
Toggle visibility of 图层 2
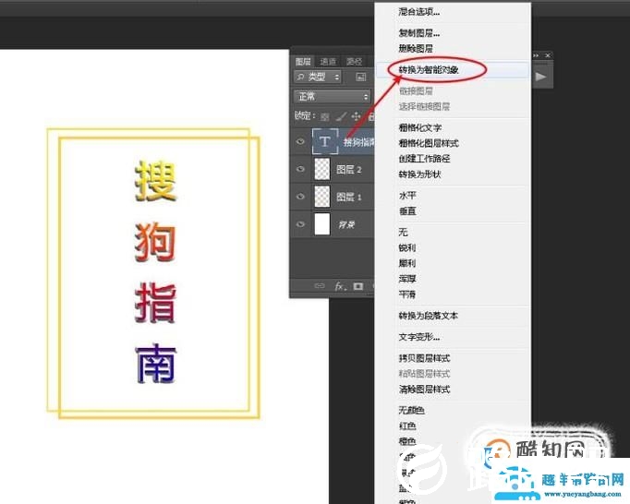click(300, 169)
